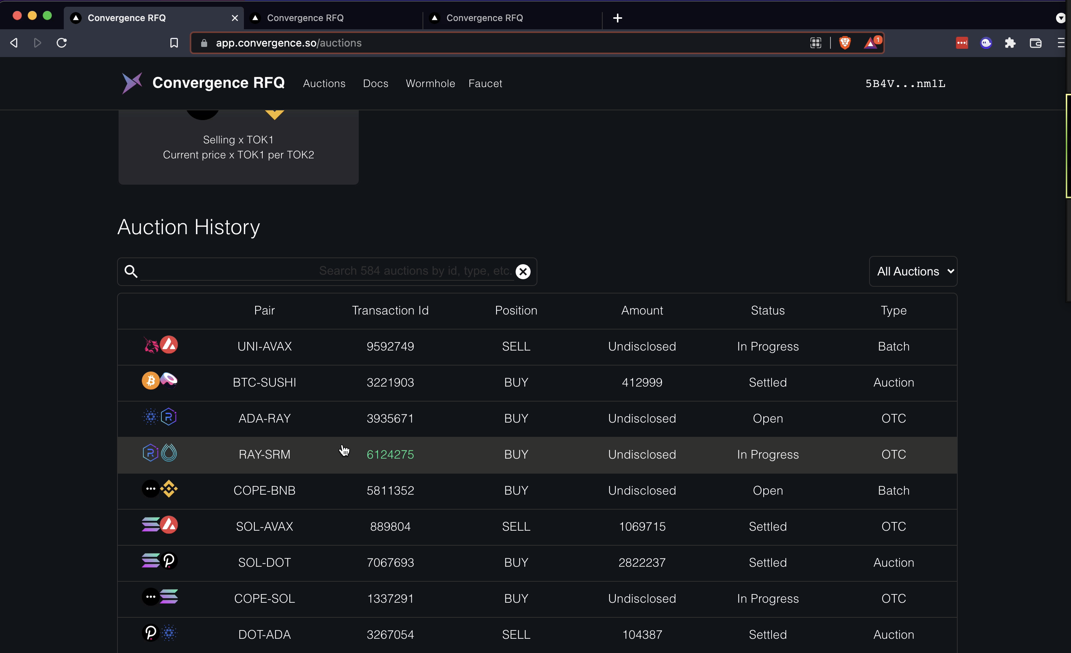The image size is (1071, 653).
Task: Clear search with the X icon
Action: 523,272
